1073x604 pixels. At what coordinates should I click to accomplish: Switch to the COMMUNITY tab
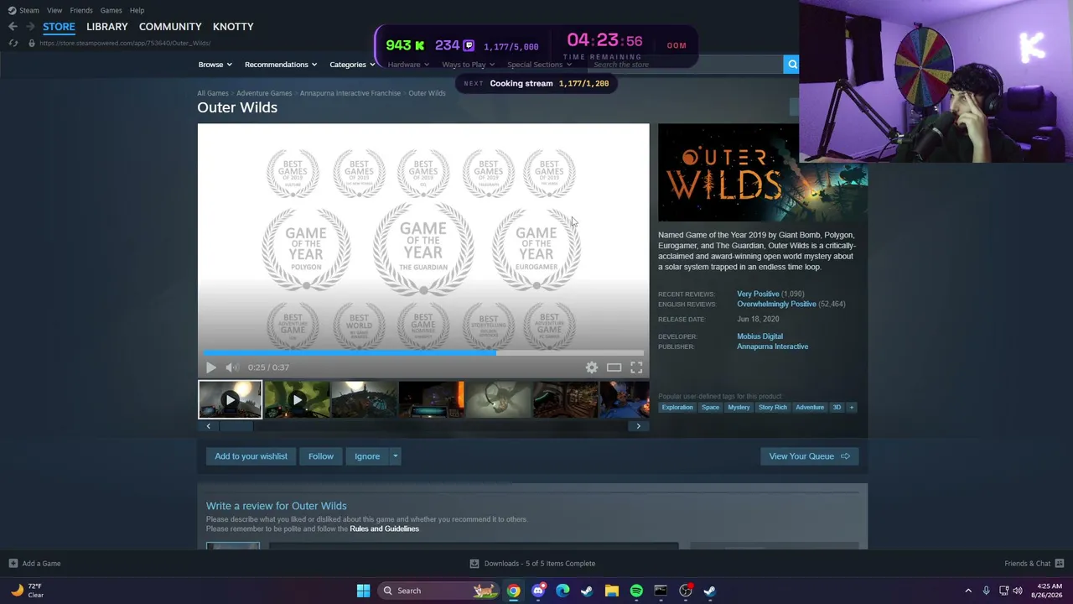[x=170, y=27]
